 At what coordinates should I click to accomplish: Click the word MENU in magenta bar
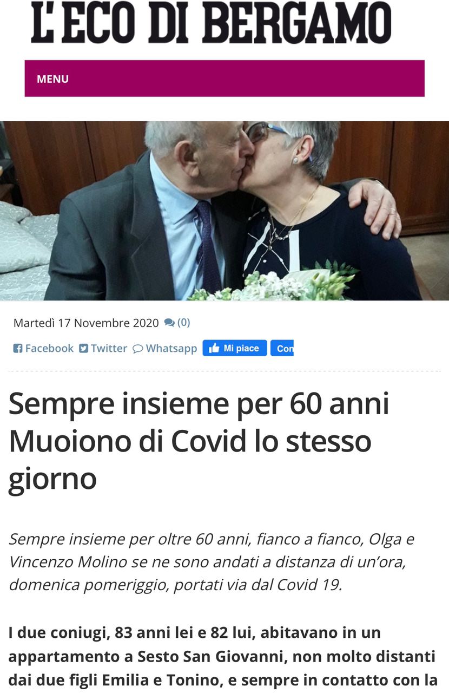coord(52,79)
